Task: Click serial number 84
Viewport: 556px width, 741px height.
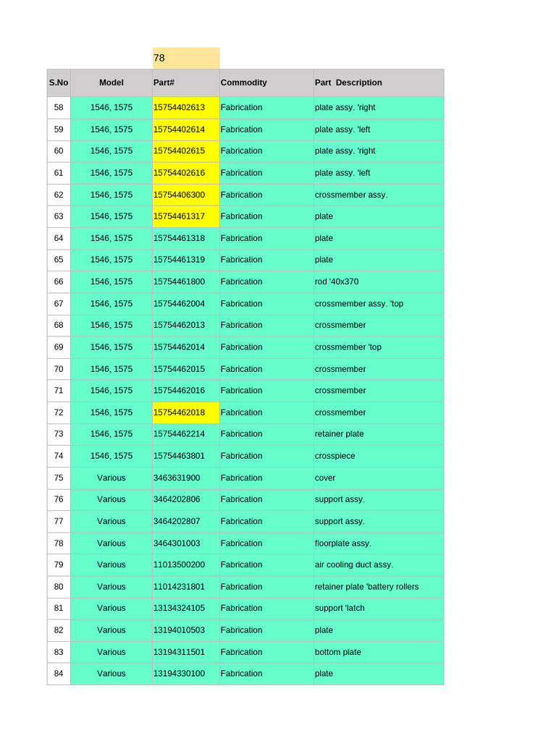Action: pos(59,674)
